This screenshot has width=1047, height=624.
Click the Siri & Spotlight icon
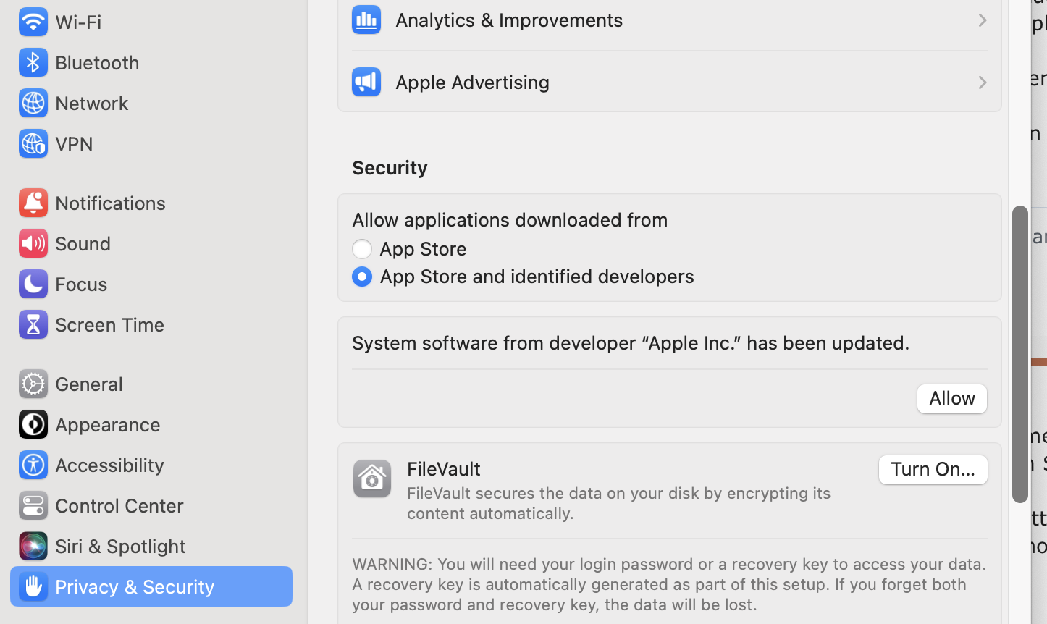[x=33, y=546]
